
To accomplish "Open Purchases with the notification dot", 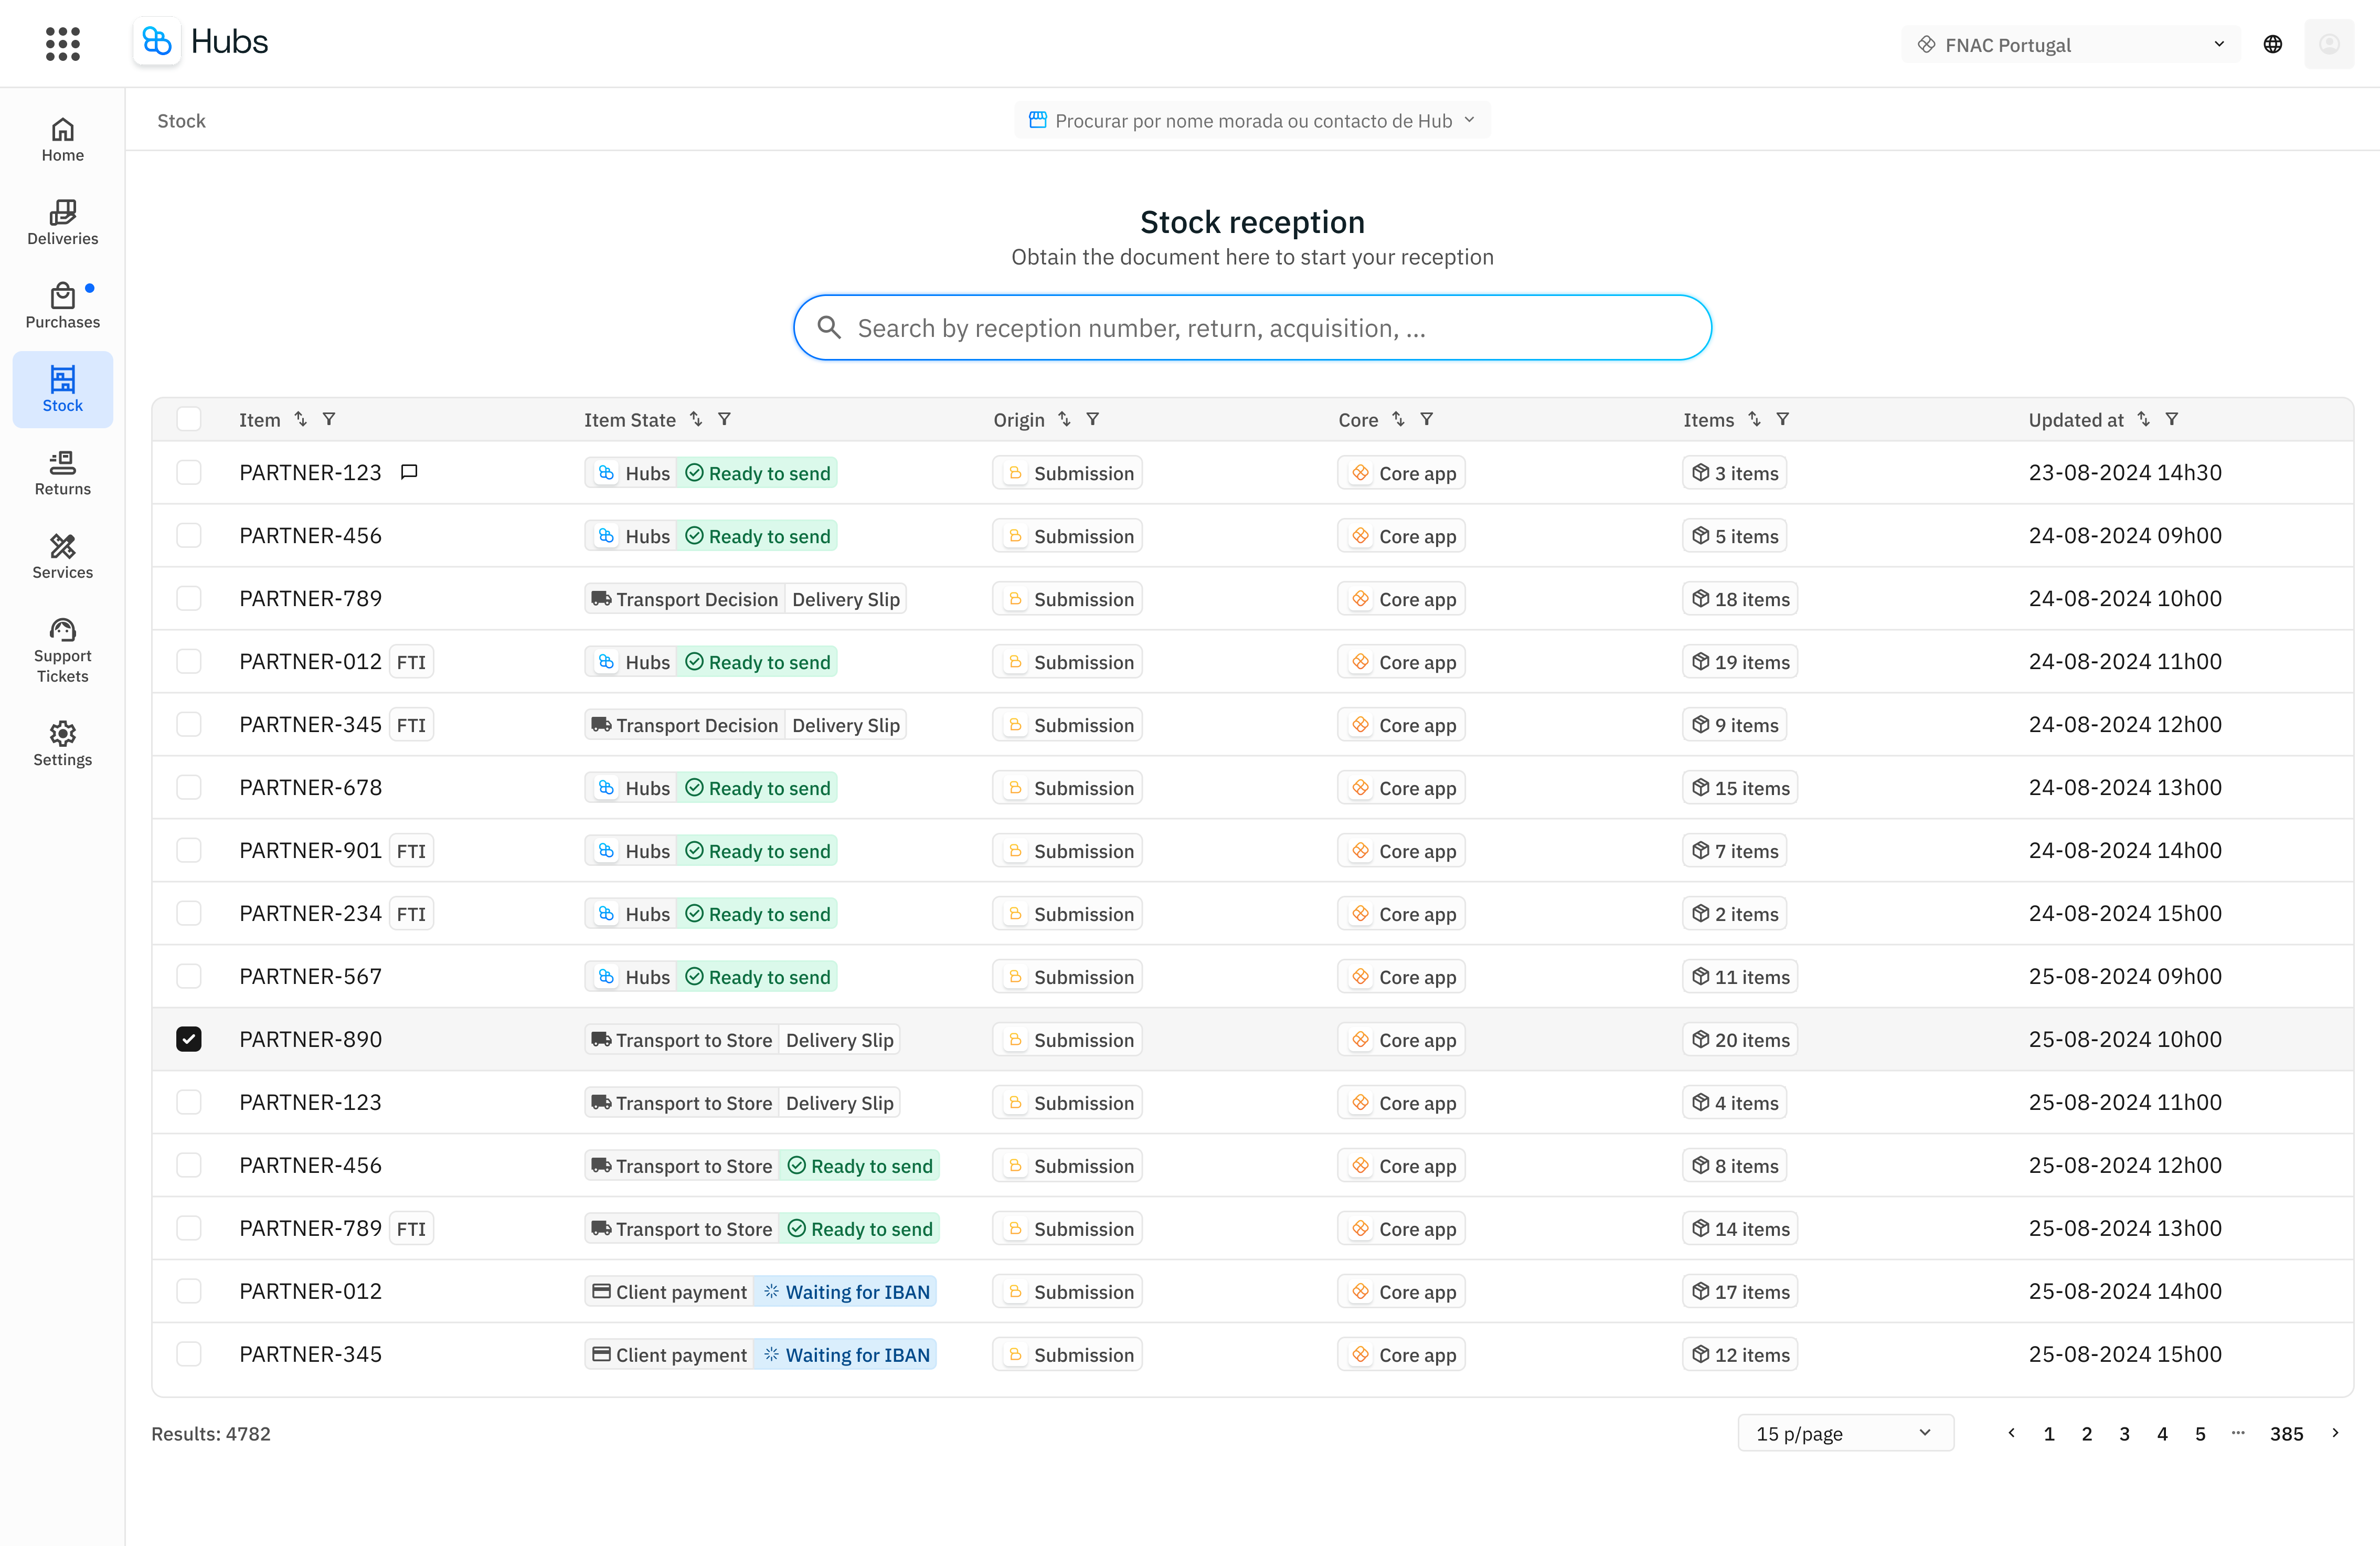I will coord(62,305).
